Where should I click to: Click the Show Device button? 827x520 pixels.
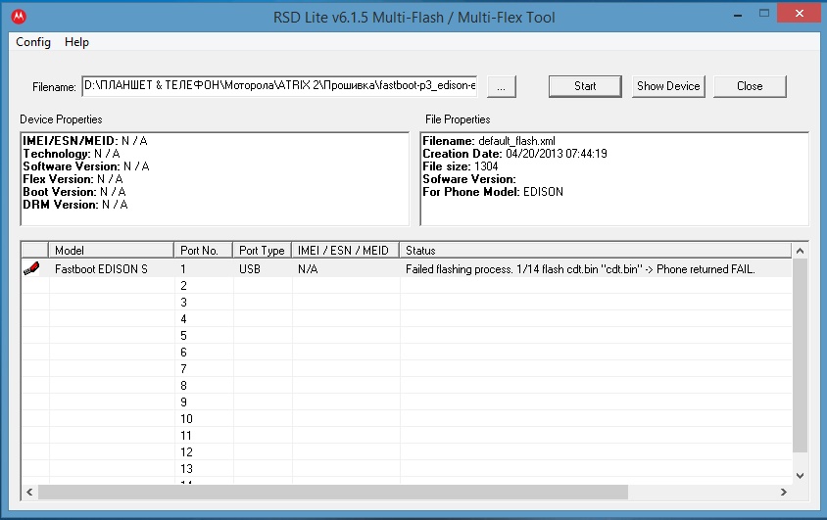[668, 86]
